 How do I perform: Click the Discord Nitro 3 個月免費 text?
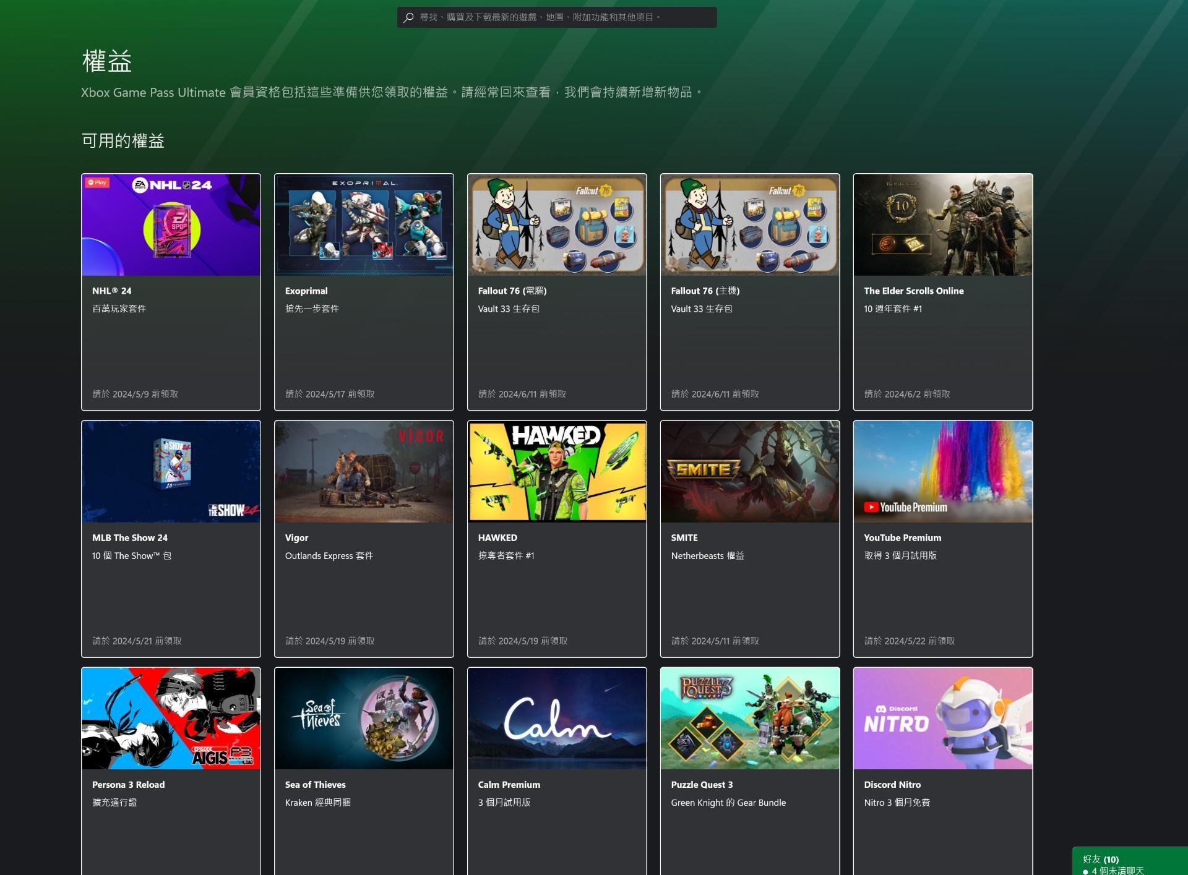pos(897,802)
